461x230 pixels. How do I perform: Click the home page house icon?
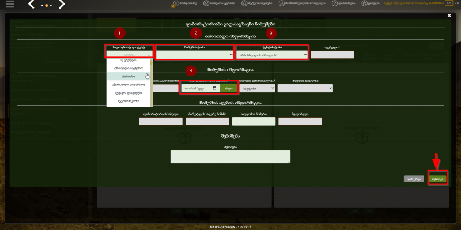point(206,3)
